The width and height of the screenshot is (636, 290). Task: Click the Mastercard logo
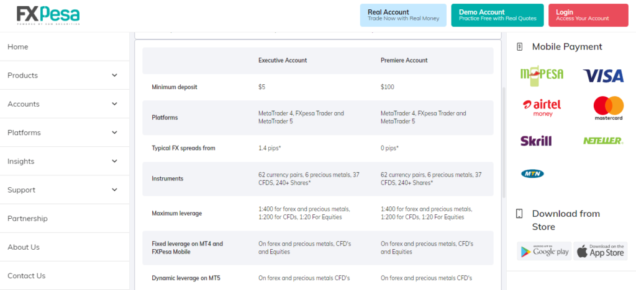click(x=609, y=108)
